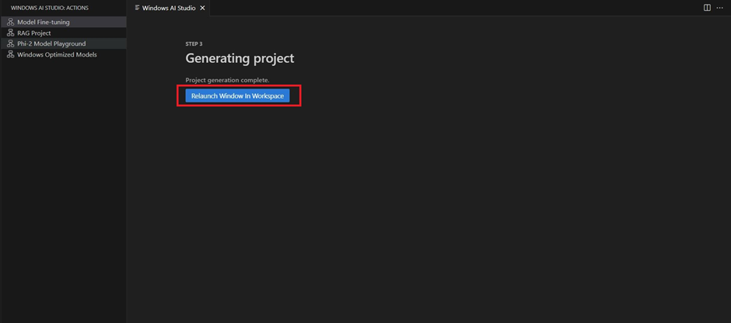731x323 pixels.
Task: Click the Project generation complete message
Action: (227, 80)
